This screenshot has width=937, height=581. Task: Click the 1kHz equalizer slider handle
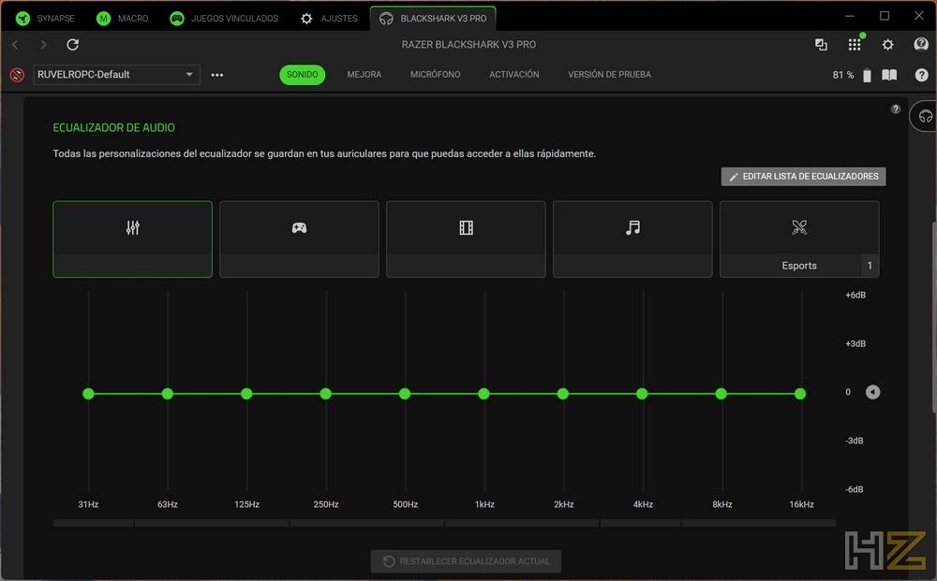[484, 394]
